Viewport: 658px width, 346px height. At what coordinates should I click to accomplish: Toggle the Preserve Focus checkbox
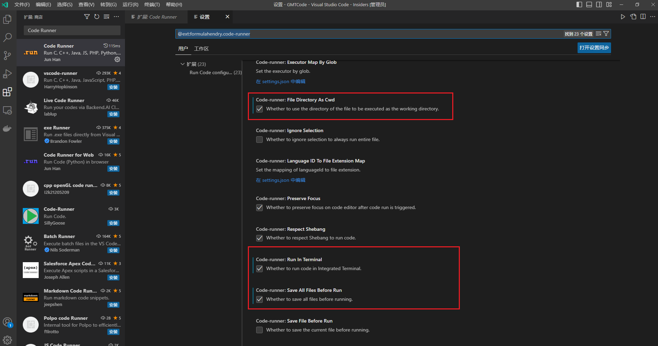click(260, 208)
